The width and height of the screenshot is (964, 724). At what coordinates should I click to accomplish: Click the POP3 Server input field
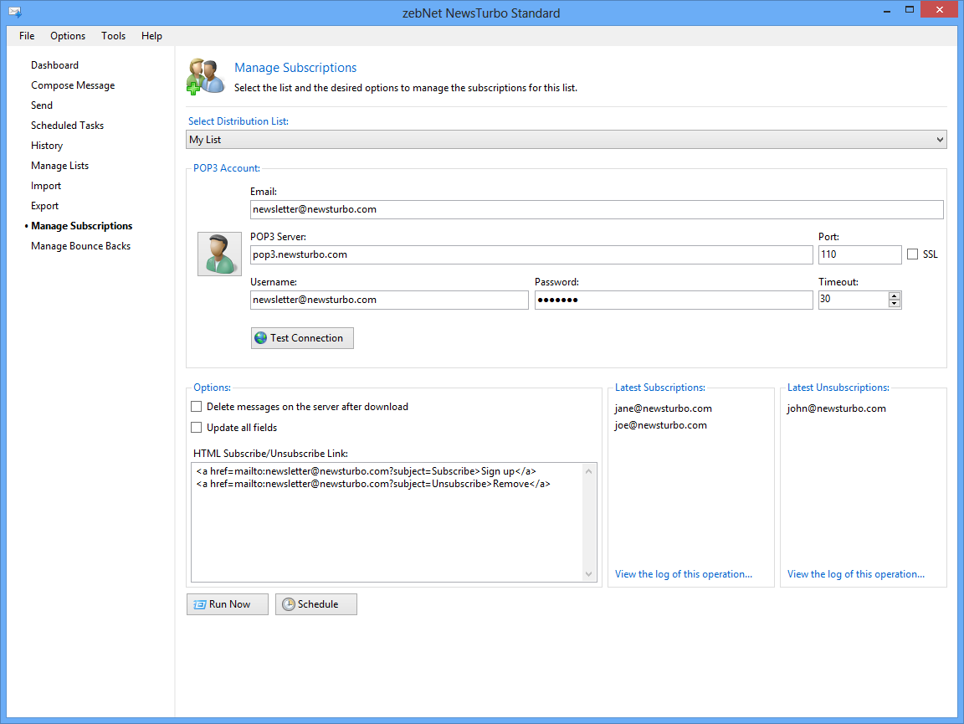pos(531,254)
